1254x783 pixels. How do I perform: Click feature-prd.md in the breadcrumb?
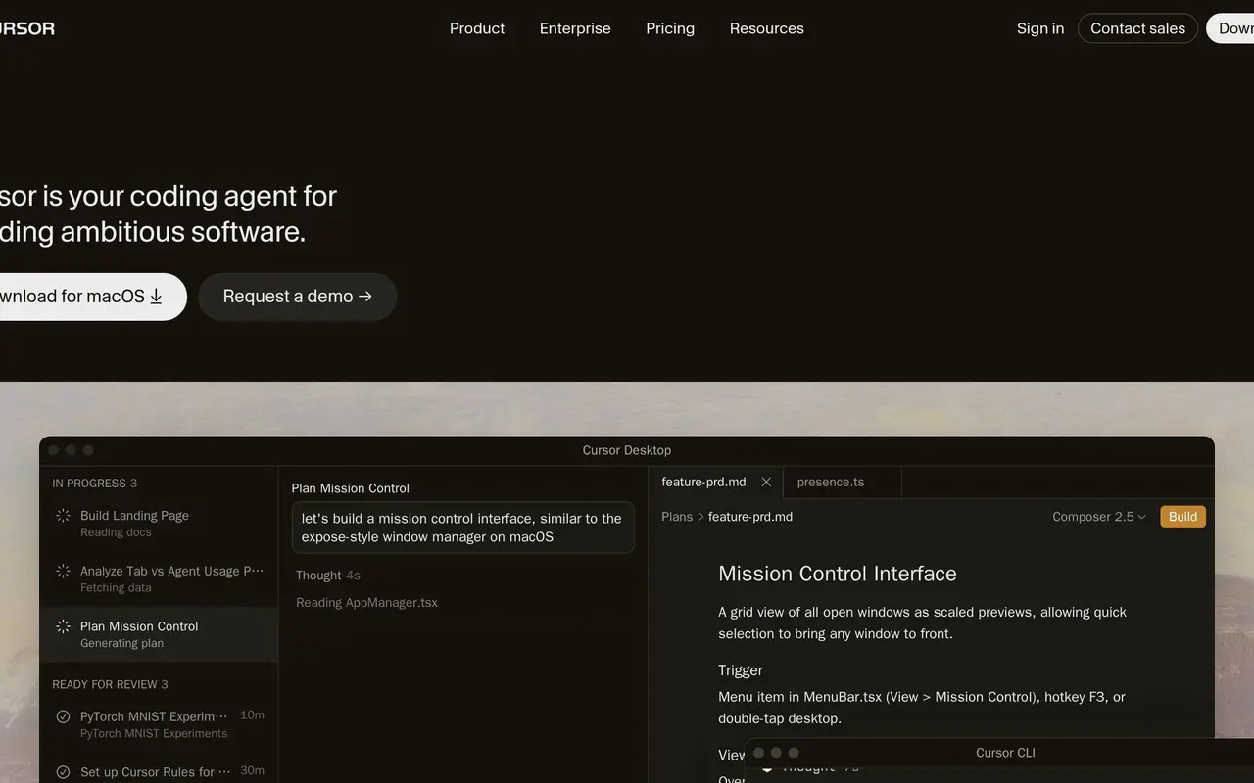point(750,517)
